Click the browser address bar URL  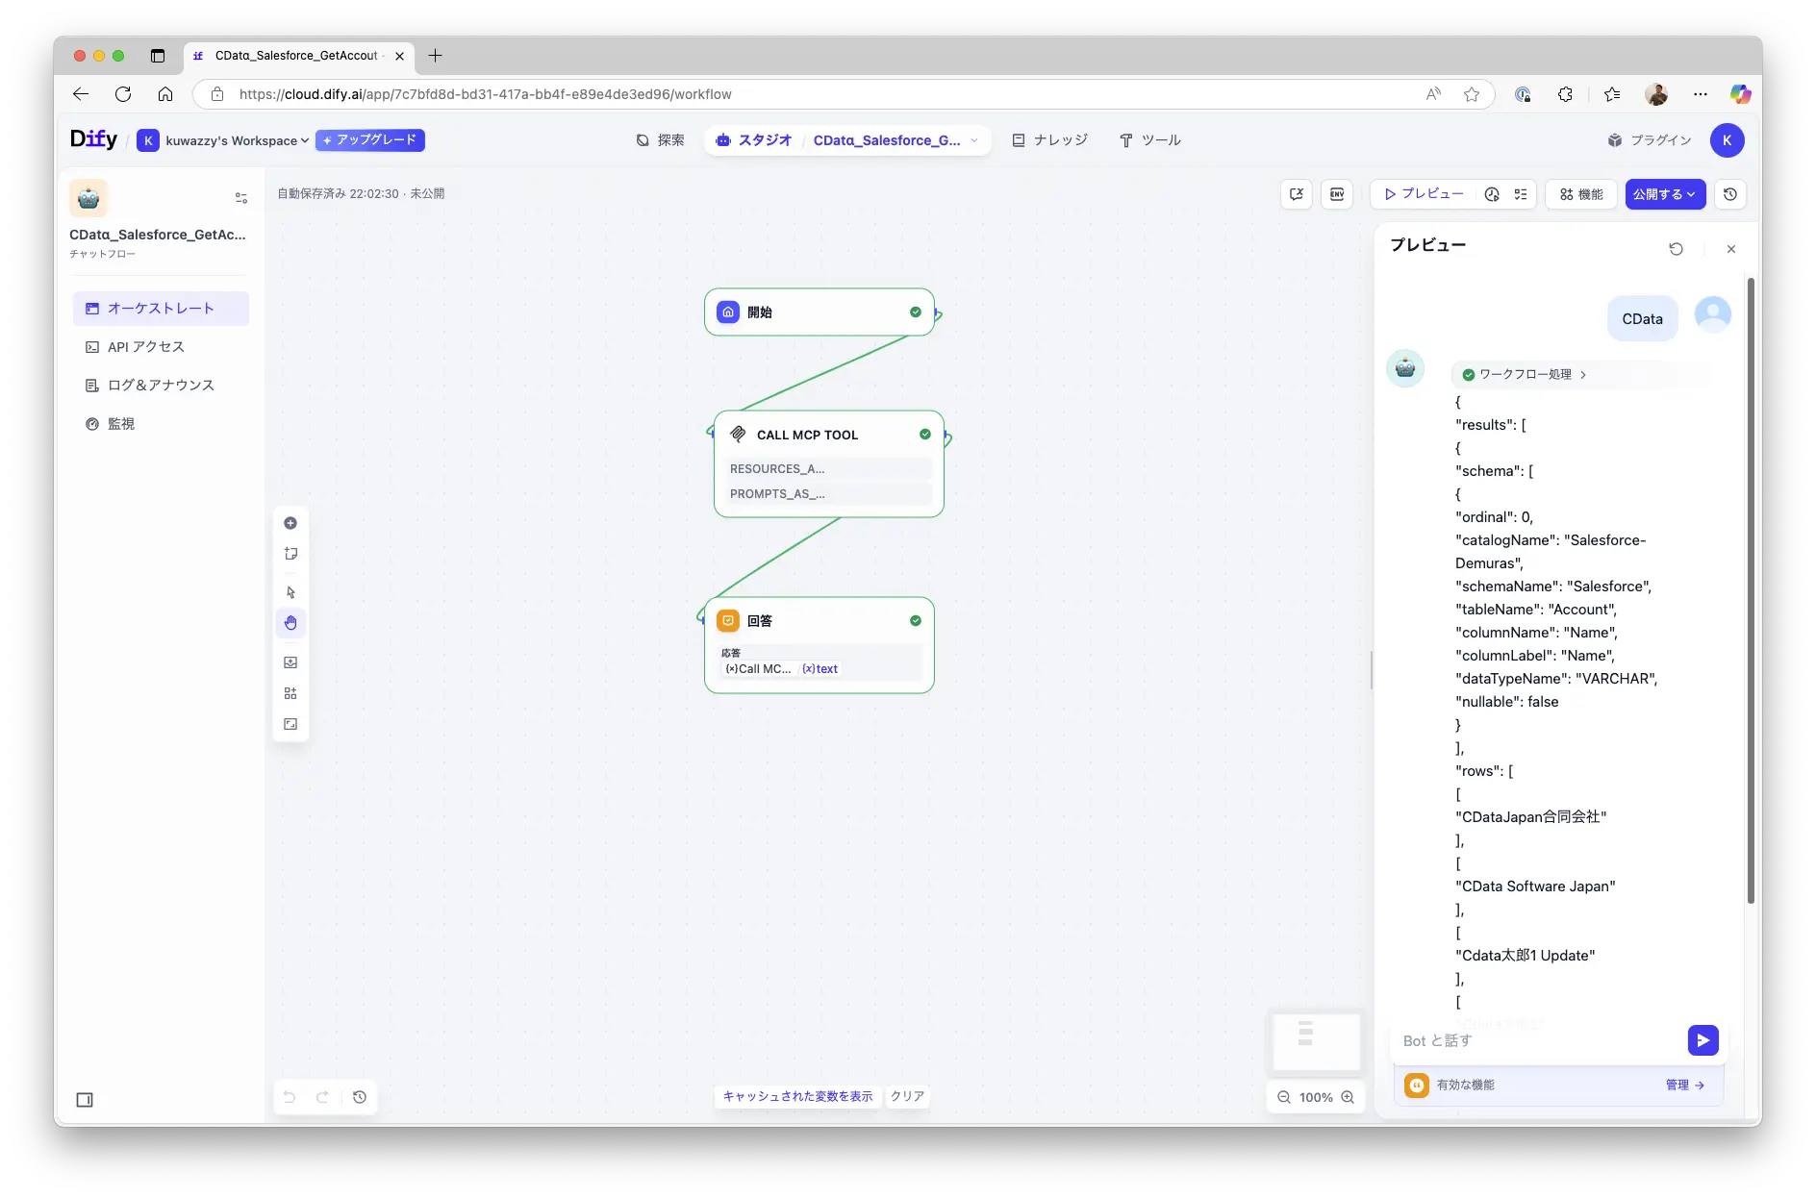tap(485, 94)
